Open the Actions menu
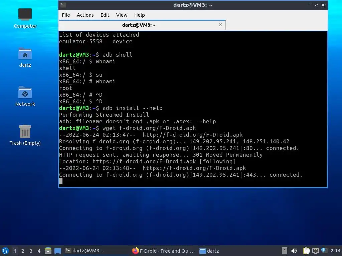The height and width of the screenshot is (256, 342). tap(85, 15)
